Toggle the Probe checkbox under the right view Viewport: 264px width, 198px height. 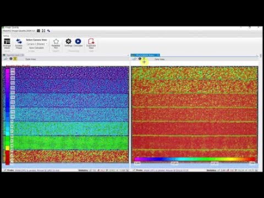click(x=134, y=170)
